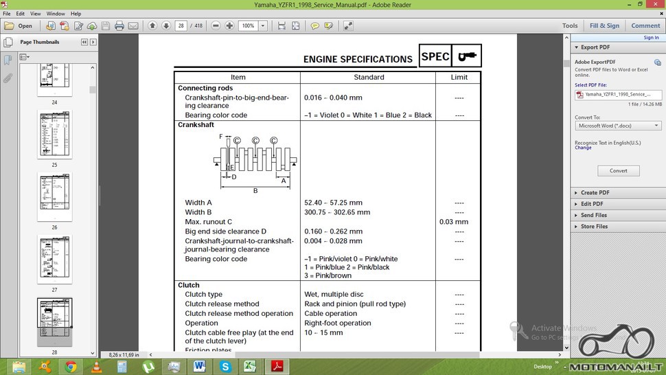Select the highlight text tool icon
Viewport: 666px width, 375px height.
tap(328, 26)
